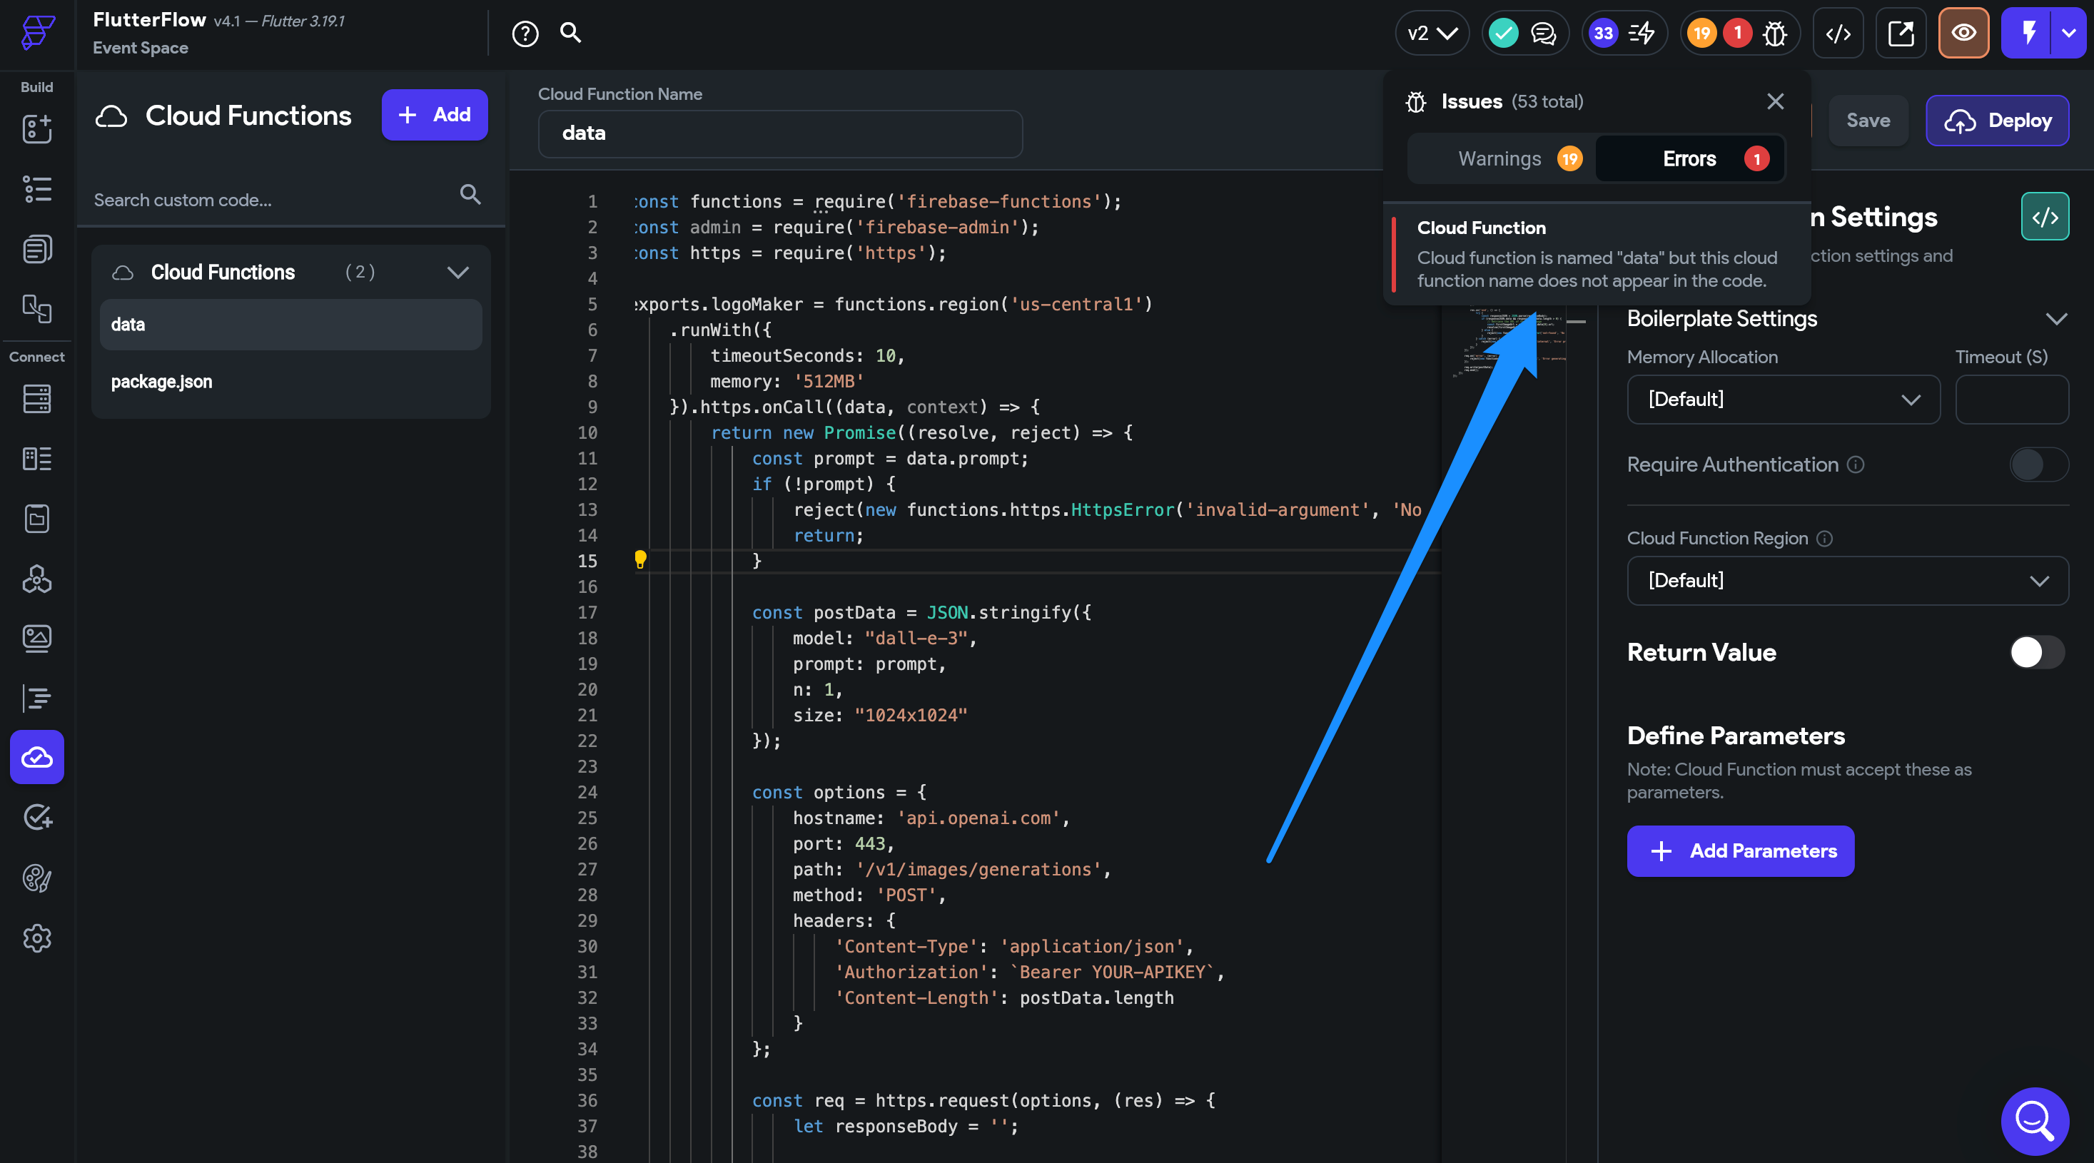Open the View Code developer menu icon

click(1838, 34)
